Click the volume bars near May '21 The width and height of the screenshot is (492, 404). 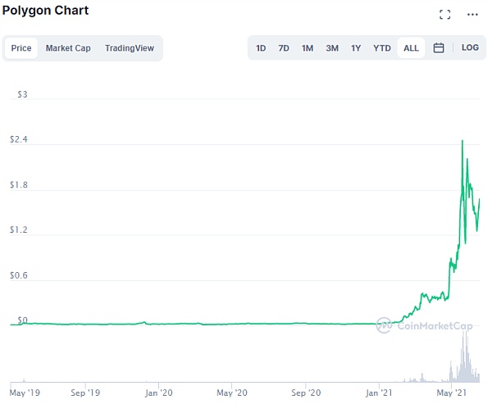tap(463, 365)
